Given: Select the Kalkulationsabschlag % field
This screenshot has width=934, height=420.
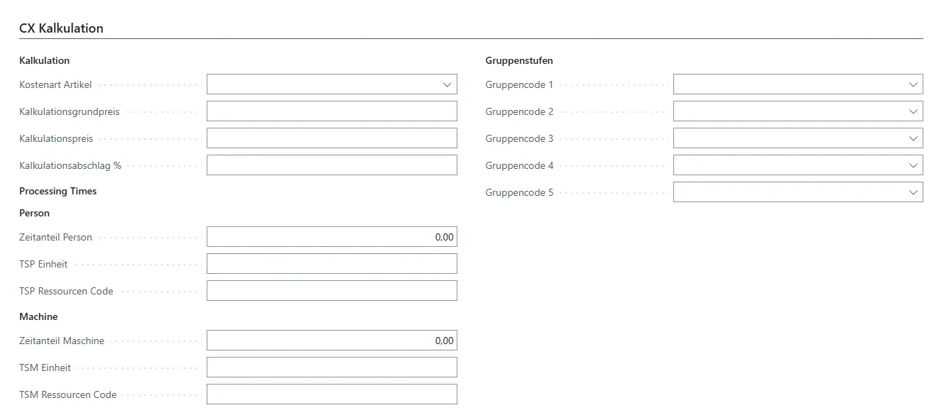Looking at the screenshot, I should (x=332, y=165).
